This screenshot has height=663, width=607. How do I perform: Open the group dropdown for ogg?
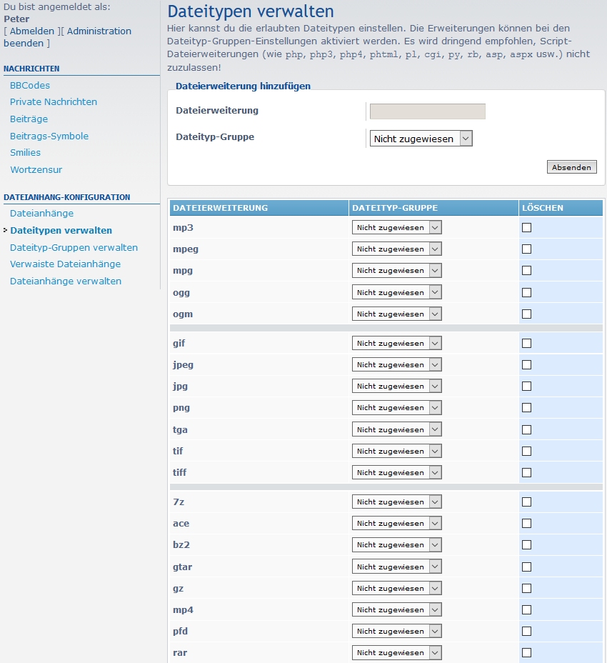397,292
